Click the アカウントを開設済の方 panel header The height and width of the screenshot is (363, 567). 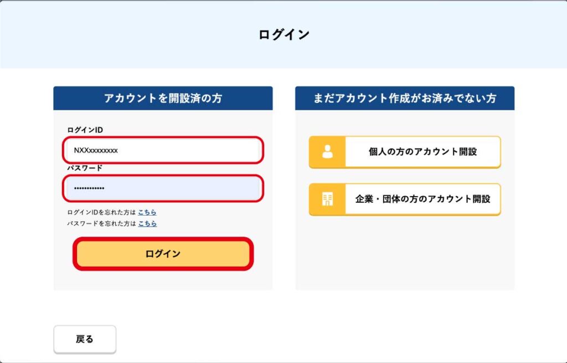click(163, 98)
